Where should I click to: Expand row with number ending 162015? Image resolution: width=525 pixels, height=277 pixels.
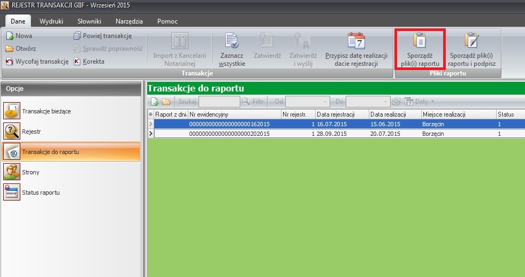click(151, 124)
